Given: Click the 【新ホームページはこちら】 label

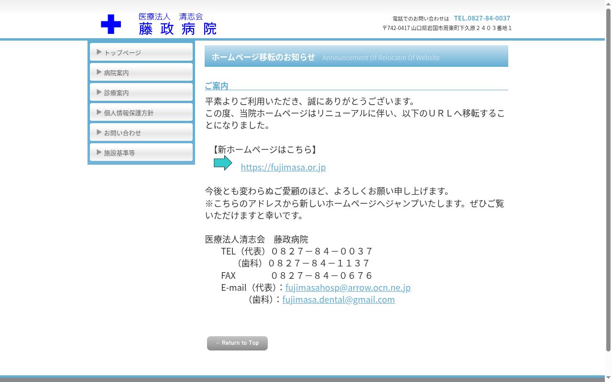Looking at the screenshot, I should coord(264,149).
